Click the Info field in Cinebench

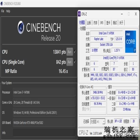(x=44, y=133)
